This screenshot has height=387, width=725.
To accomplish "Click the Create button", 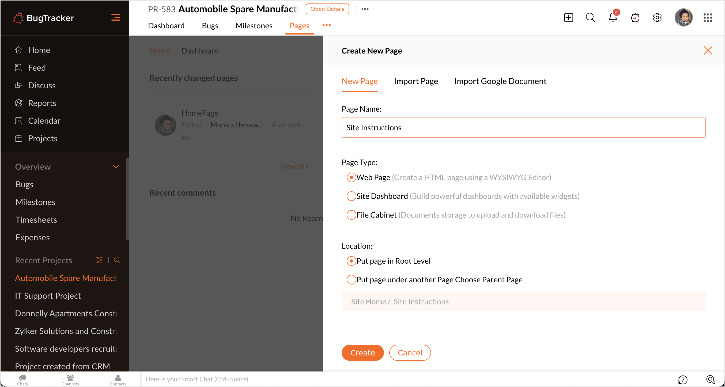I will coord(362,352).
